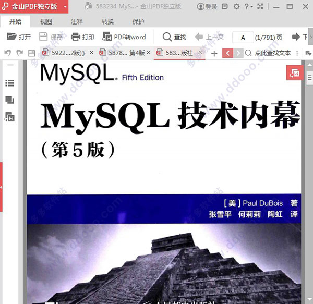Click the quick save disk icon

tap(31, 53)
